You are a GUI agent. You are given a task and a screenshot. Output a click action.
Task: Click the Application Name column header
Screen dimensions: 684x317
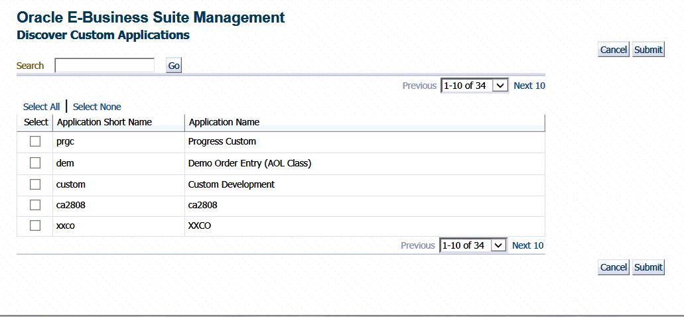(x=365, y=122)
